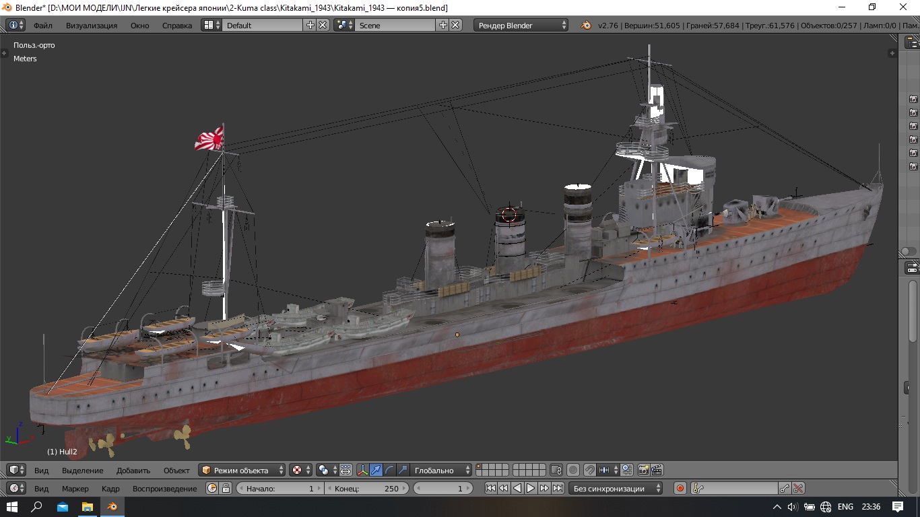
Task: Click the delete keyframe crossed key icon
Action: (x=798, y=488)
